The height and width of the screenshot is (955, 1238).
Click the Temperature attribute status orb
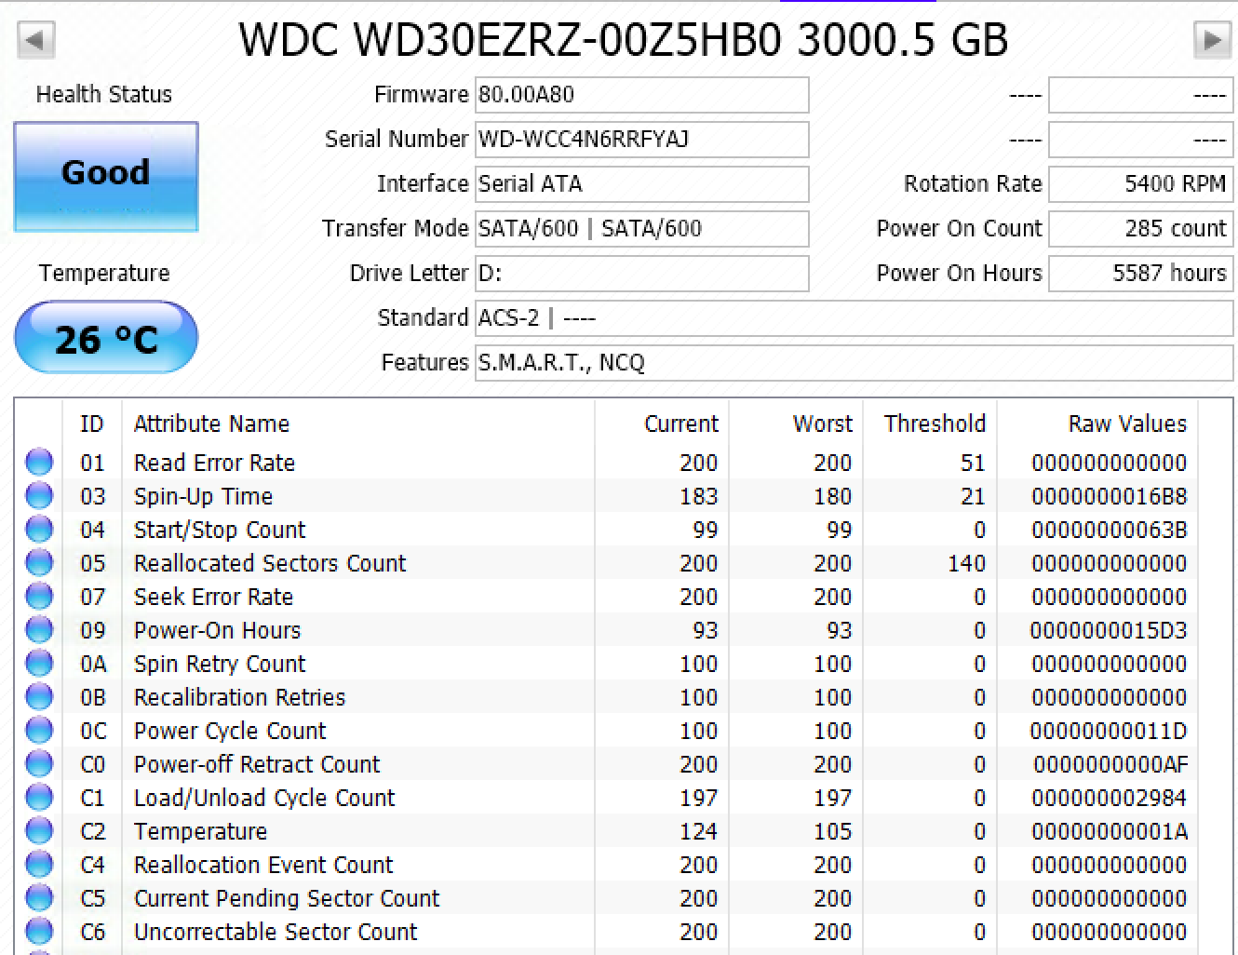pos(39,831)
